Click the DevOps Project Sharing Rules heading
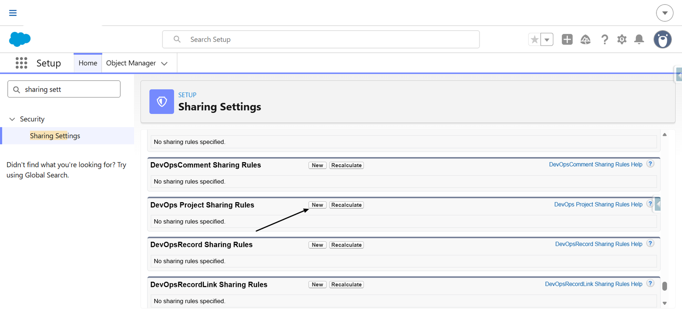The image size is (682, 315). point(202,205)
